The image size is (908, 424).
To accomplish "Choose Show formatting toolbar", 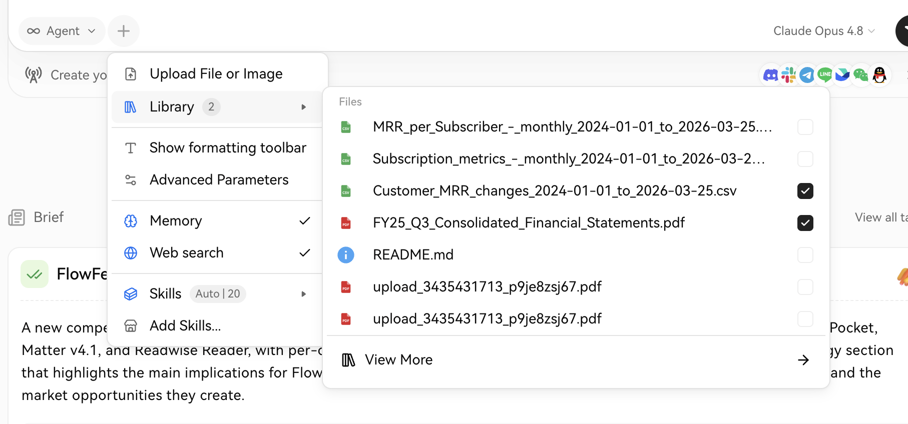I will 217,148.
